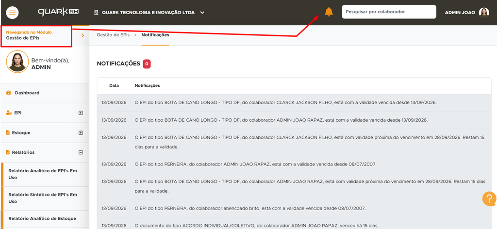
Task: Select ADMIN JOAO RAPAZ BOTA validade vencida notification
Action: pos(294,120)
